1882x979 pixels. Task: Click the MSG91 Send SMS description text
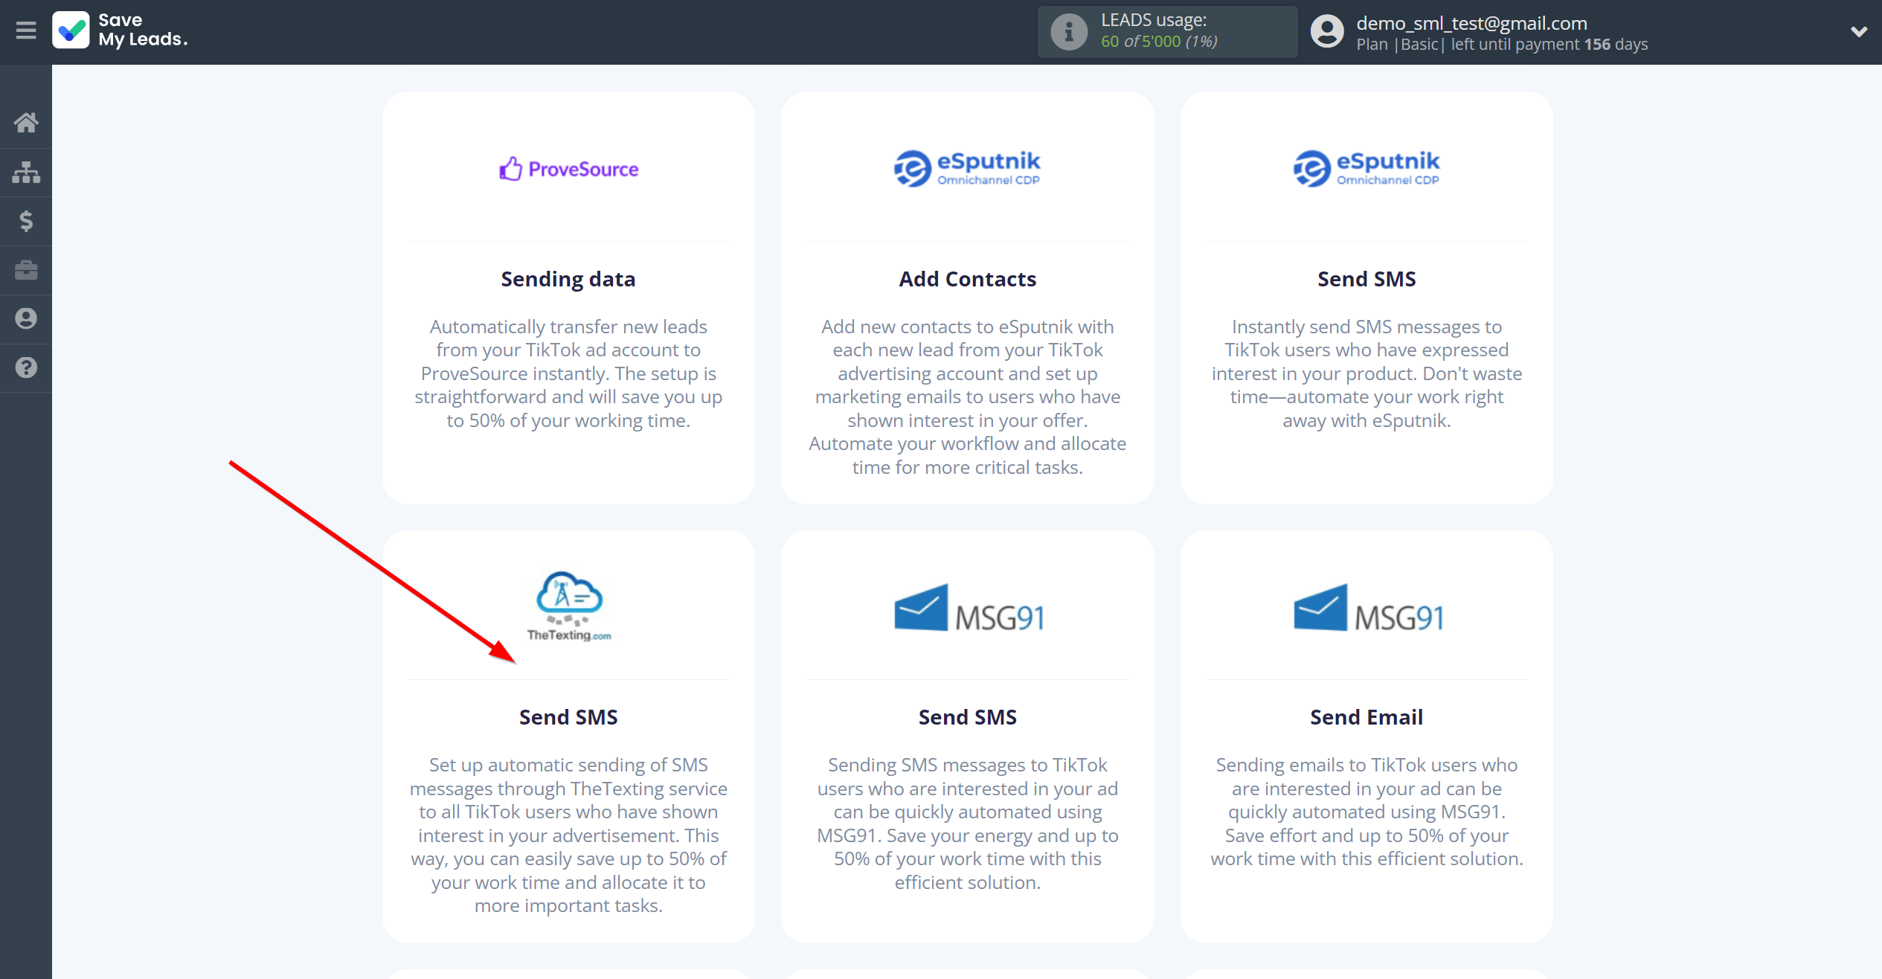coord(967,824)
